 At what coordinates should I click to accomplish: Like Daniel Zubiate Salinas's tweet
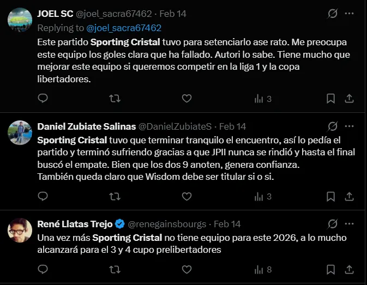click(186, 195)
